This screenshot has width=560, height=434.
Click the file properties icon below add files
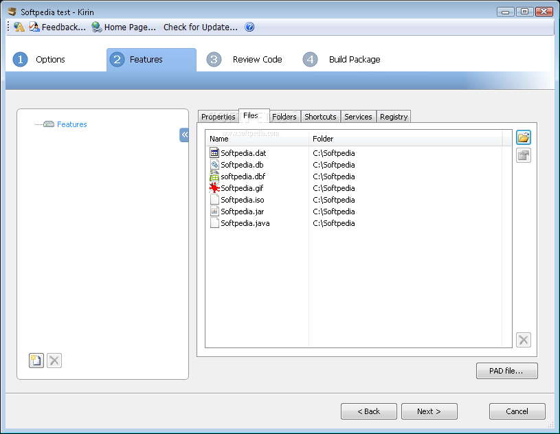coord(523,155)
